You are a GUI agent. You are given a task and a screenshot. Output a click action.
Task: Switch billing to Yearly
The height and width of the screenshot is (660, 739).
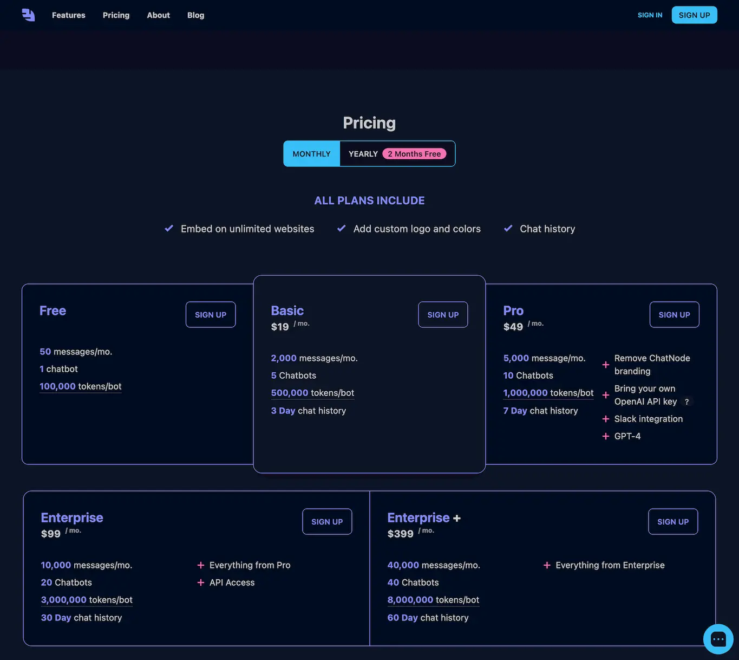tap(363, 153)
